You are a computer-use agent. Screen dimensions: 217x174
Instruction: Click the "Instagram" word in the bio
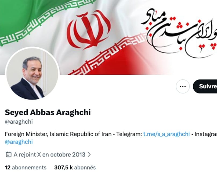206,134
